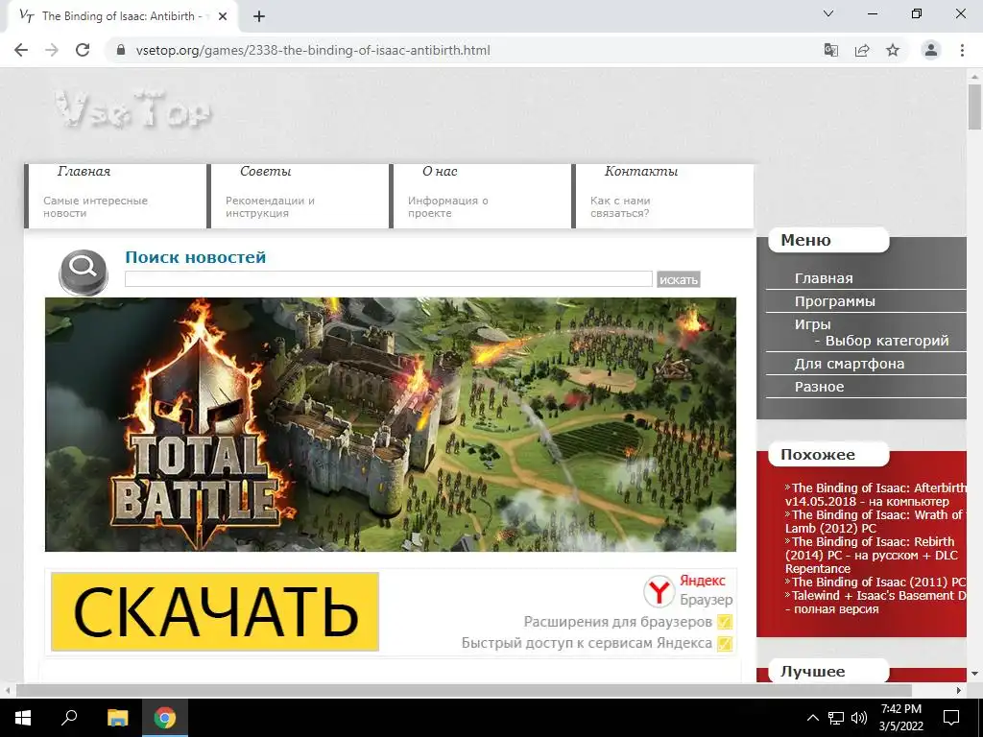Open a new browser tab

[x=259, y=17]
